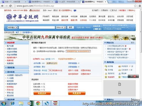Open 精品店铺 in the navigation menu
The height and width of the screenshot is (106, 142).
pyautogui.click(x=55, y=16)
